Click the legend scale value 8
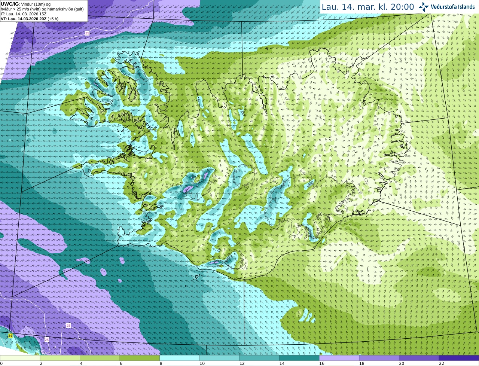Screen dimensions: 479x366 click(161, 363)
